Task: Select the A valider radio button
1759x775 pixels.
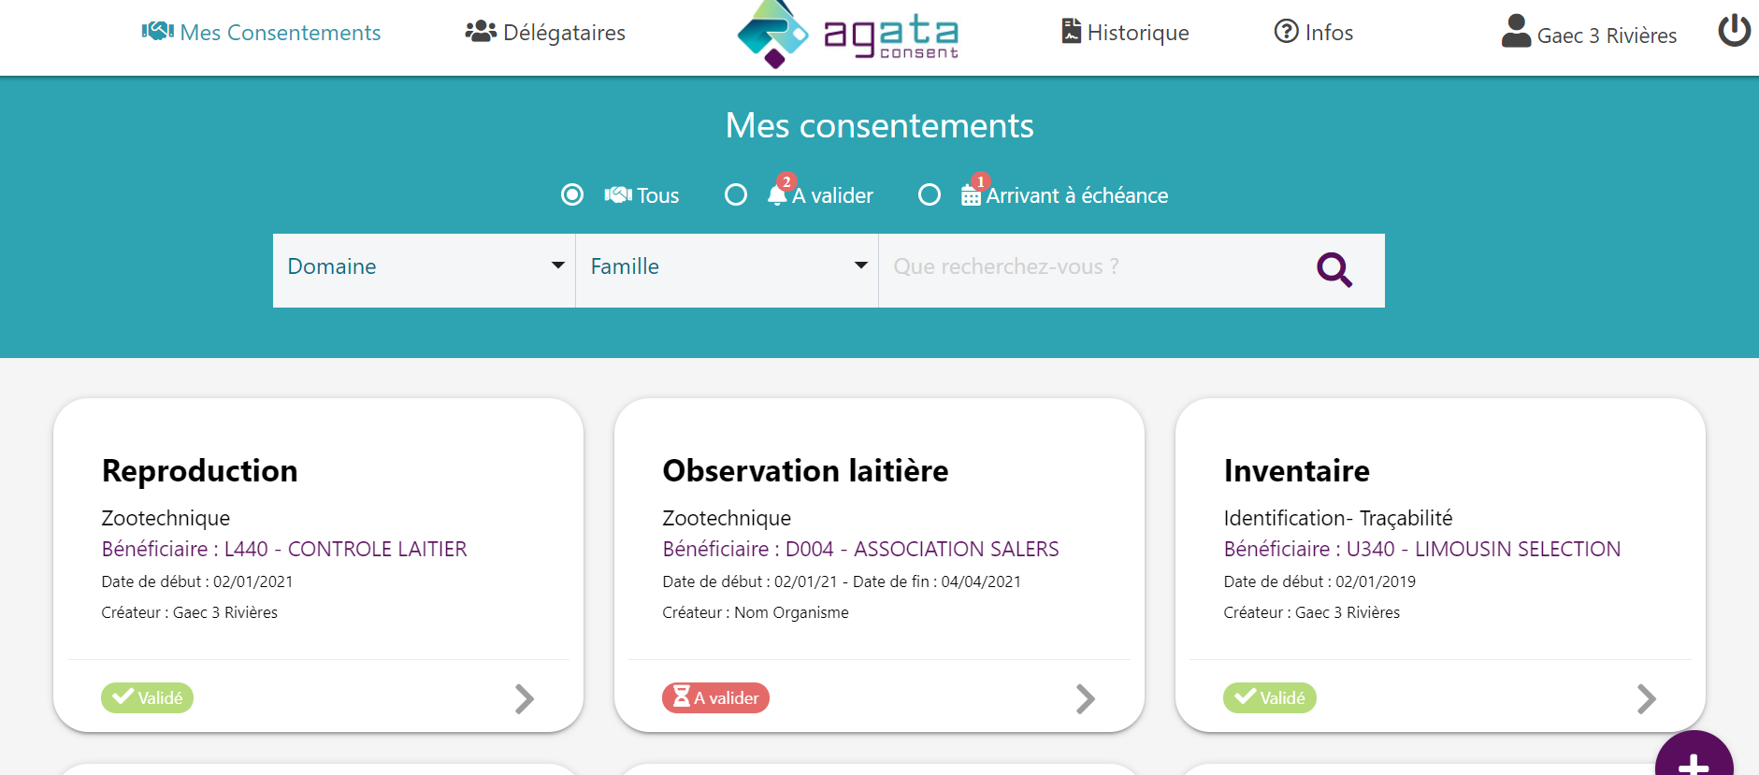Action: tap(736, 194)
